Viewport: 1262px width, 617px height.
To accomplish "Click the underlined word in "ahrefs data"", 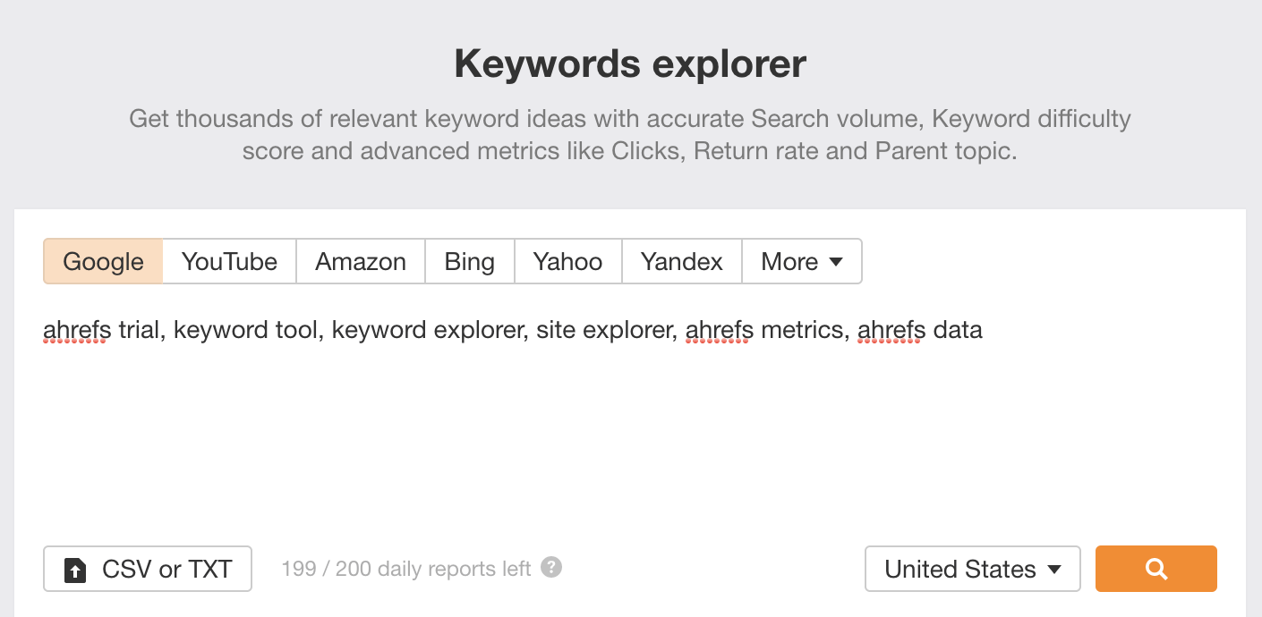I will [x=891, y=330].
